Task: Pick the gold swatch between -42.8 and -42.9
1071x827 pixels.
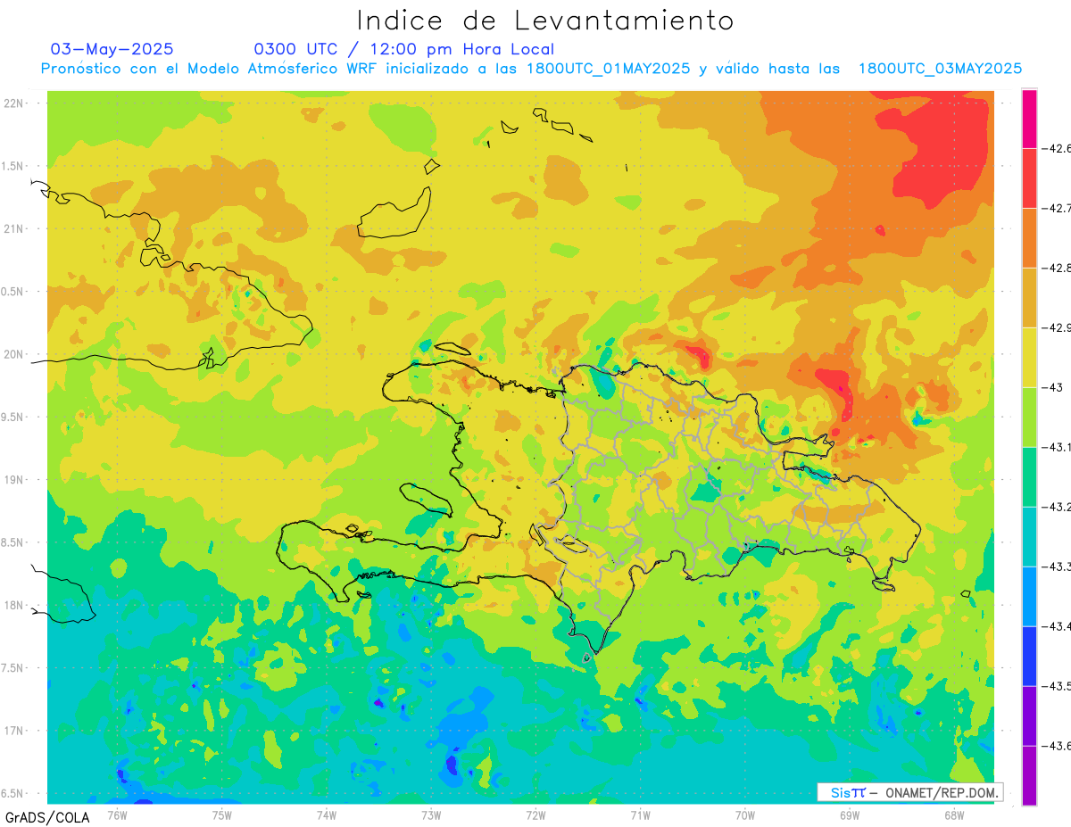Action: [x=1029, y=297]
